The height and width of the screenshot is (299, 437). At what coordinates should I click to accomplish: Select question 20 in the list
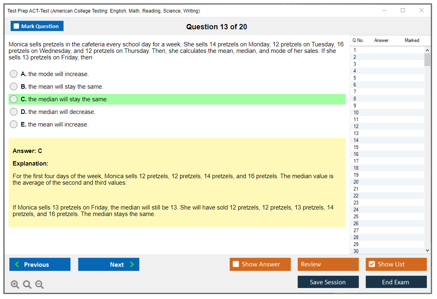click(x=356, y=182)
